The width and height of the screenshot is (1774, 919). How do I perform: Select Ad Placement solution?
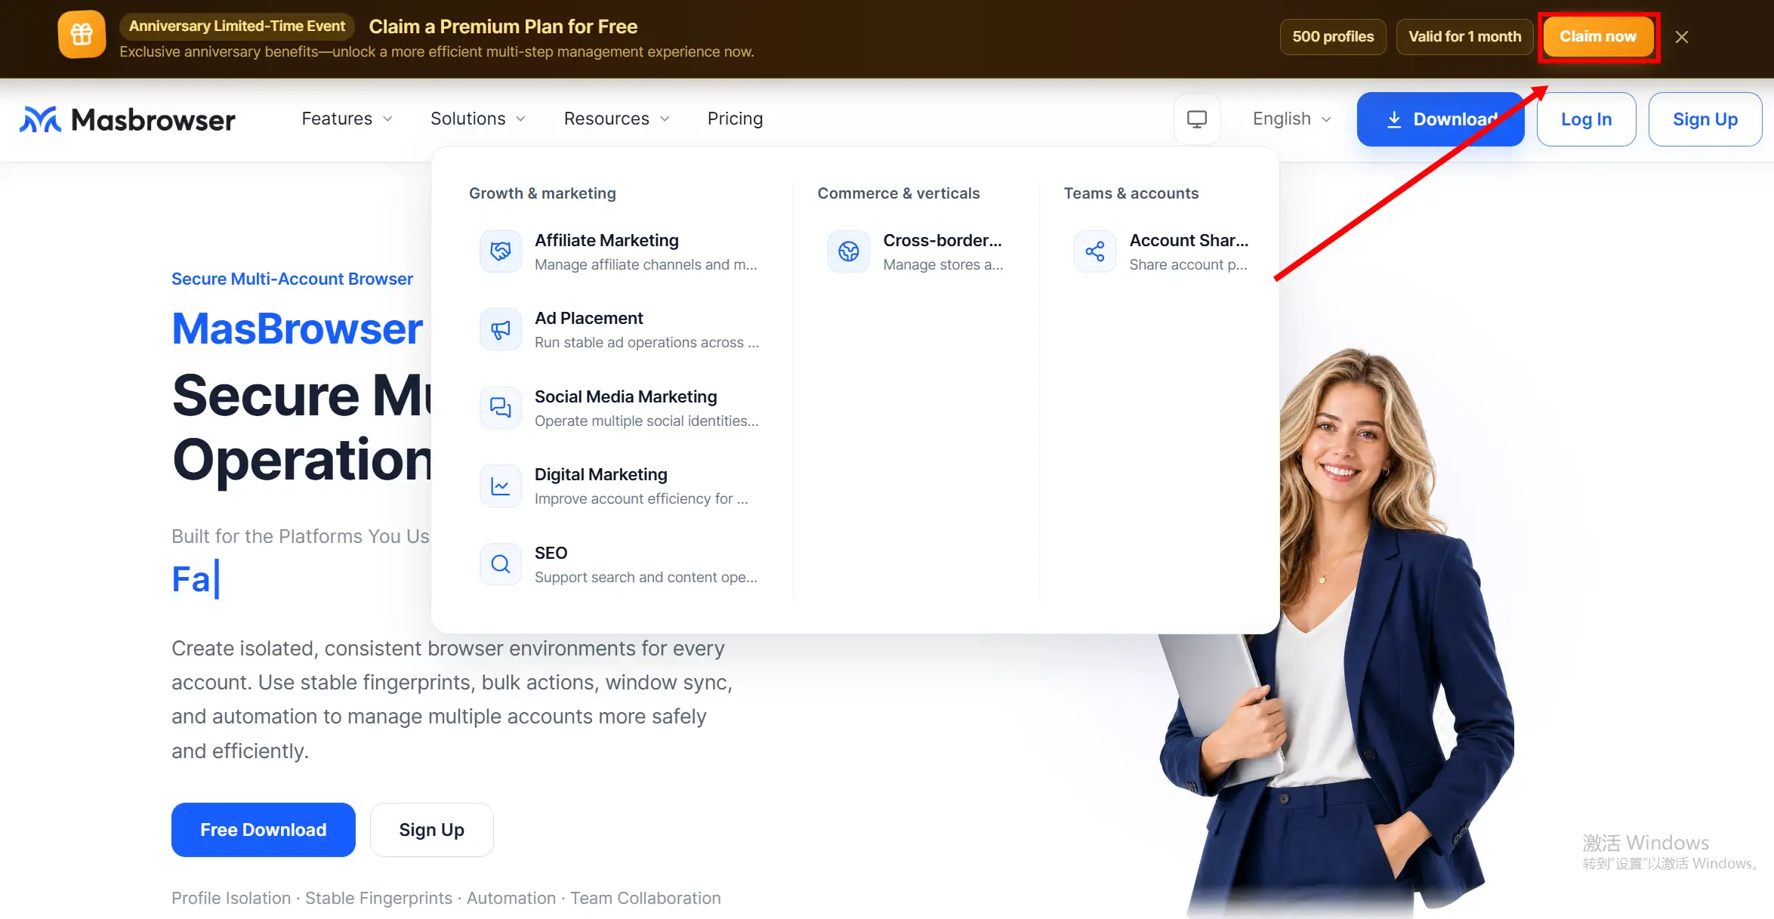point(619,329)
